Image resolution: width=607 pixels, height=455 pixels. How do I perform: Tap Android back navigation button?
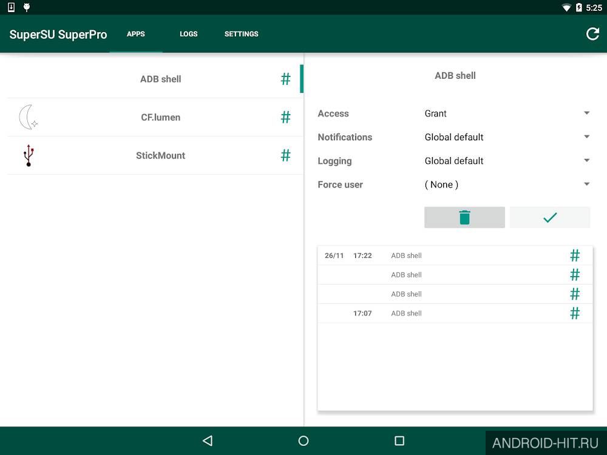(208, 440)
